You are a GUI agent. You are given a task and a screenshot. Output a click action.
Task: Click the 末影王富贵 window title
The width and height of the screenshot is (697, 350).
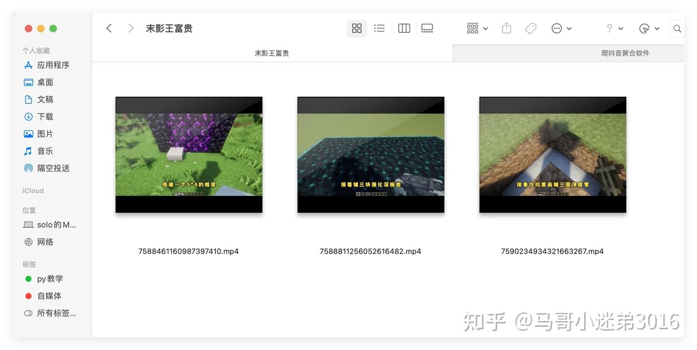pos(169,29)
